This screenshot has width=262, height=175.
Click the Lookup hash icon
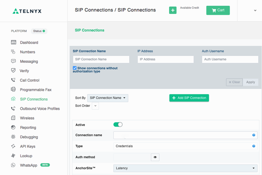pos(13,156)
